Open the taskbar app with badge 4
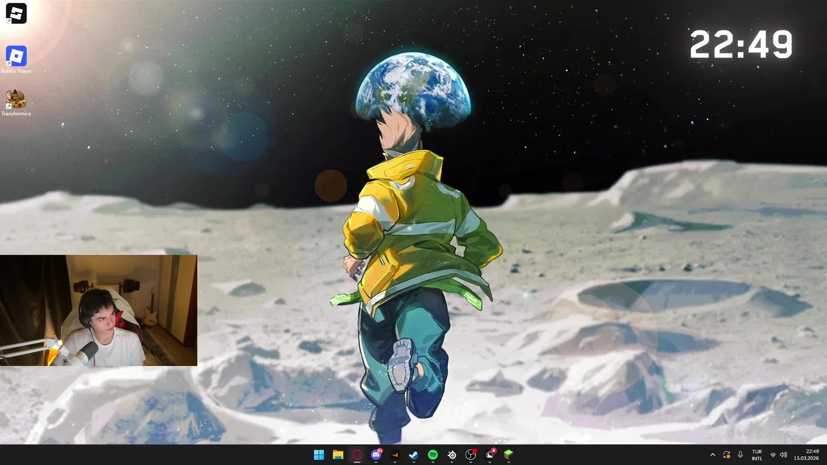 click(x=490, y=455)
